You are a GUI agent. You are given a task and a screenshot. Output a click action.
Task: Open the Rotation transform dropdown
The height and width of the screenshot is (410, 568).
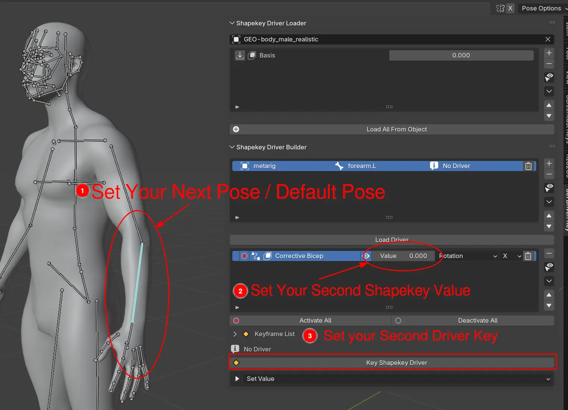467,256
